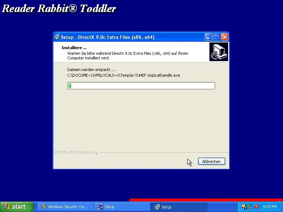Viewport: 283px width, 212px height.
Task: Select the active second Setup taskbar button
Action: [179, 207]
